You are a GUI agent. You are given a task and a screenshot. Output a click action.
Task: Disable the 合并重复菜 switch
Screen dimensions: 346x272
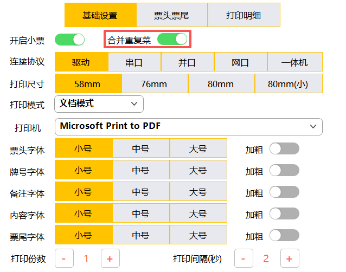pos(172,40)
